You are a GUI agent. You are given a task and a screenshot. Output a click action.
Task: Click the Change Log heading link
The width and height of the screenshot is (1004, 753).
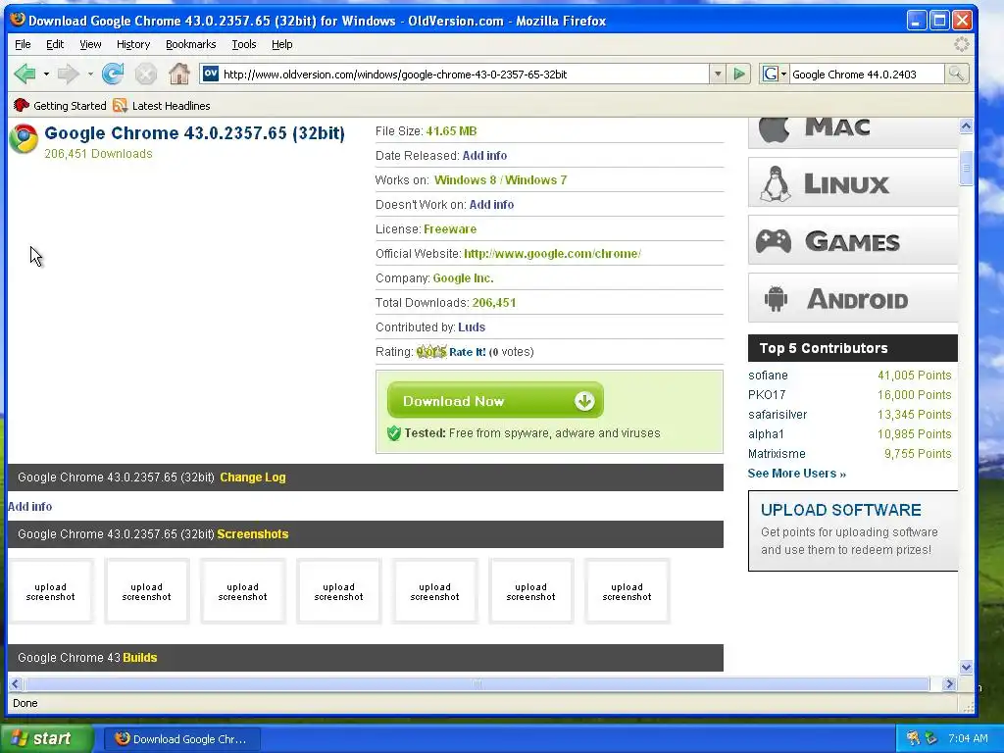(253, 477)
